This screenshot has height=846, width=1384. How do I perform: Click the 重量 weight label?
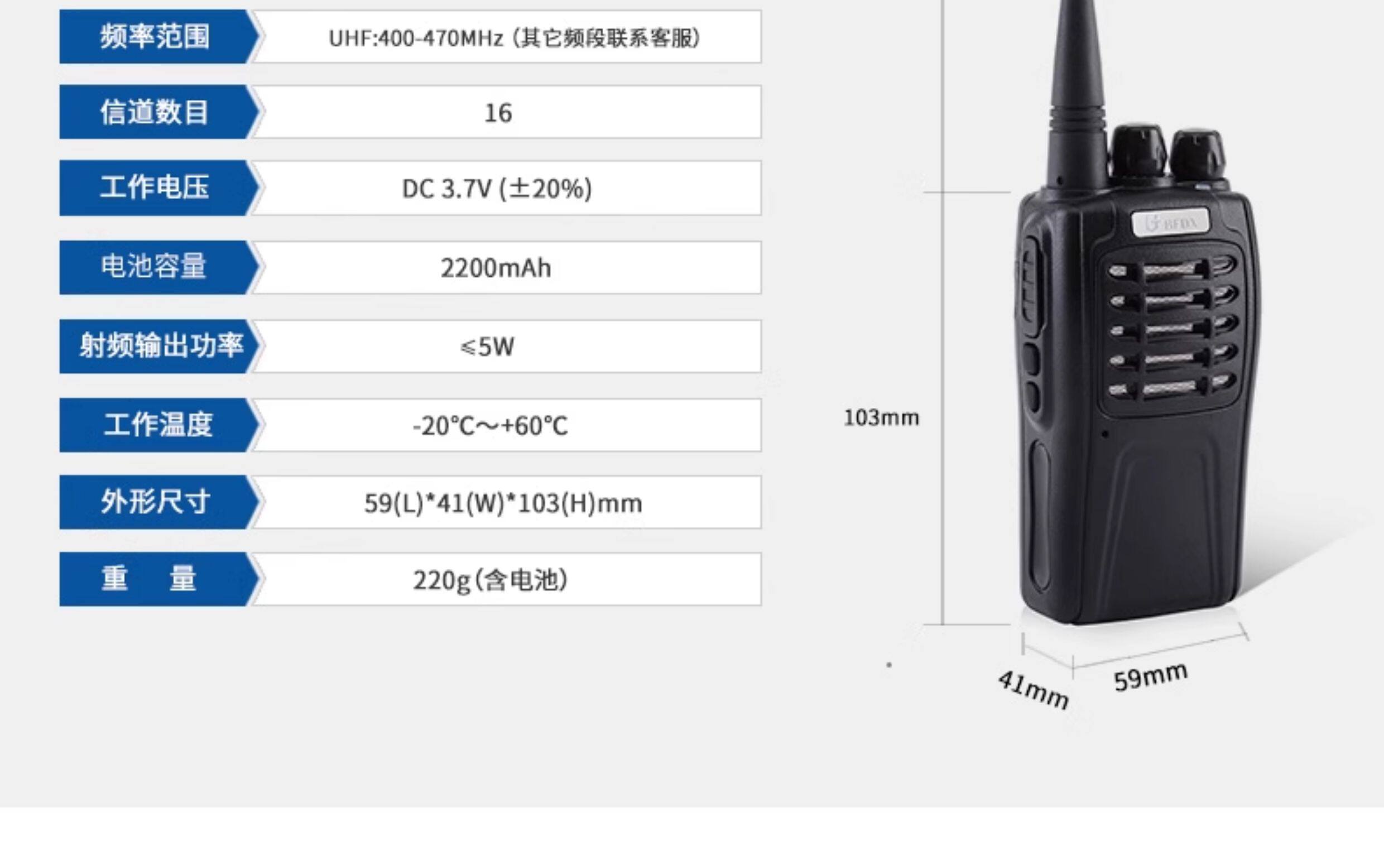click(158, 579)
